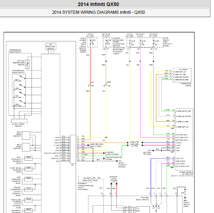The image size is (214, 213).
Task: Select the BCM (BODY CONTROL MODULE) caption
Action: coord(86,186)
